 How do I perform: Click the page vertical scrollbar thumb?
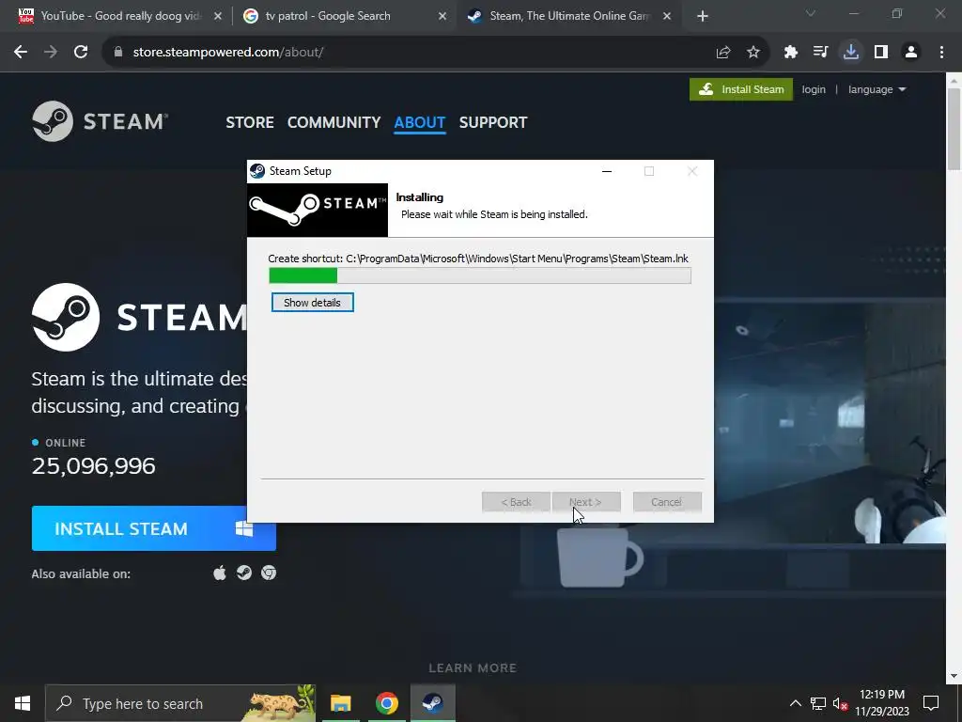click(954, 129)
